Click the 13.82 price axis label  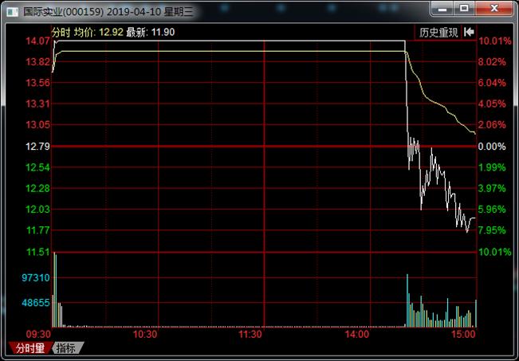click(37, 62)
